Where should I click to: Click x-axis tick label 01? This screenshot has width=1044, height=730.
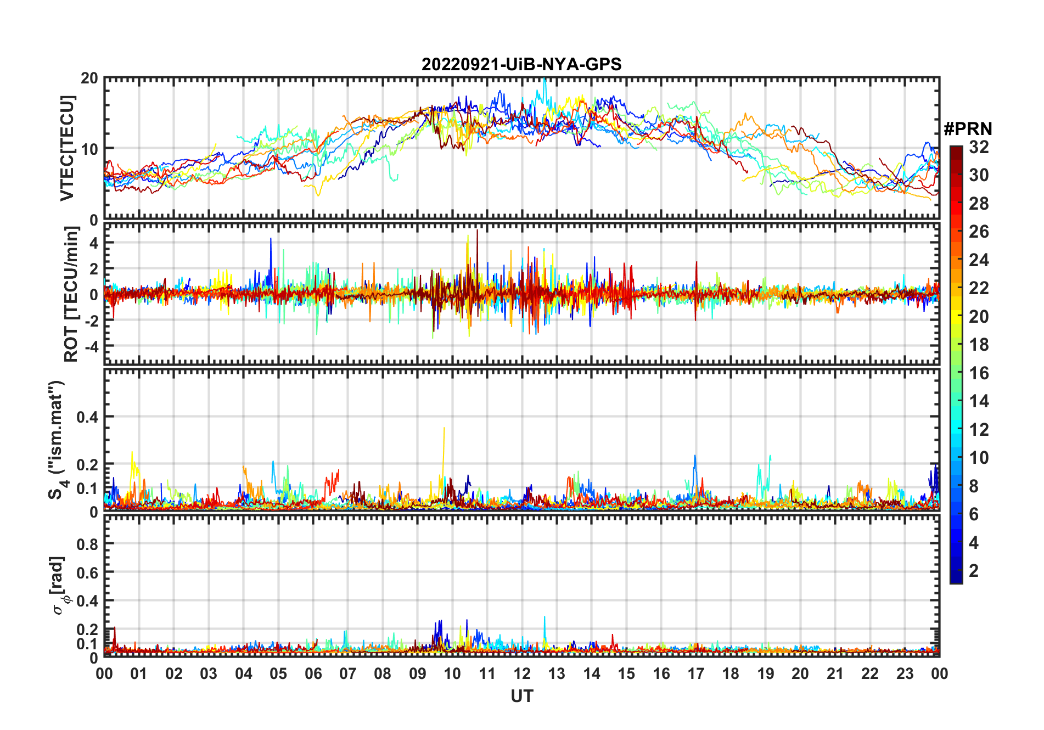[x=139, y=673]
